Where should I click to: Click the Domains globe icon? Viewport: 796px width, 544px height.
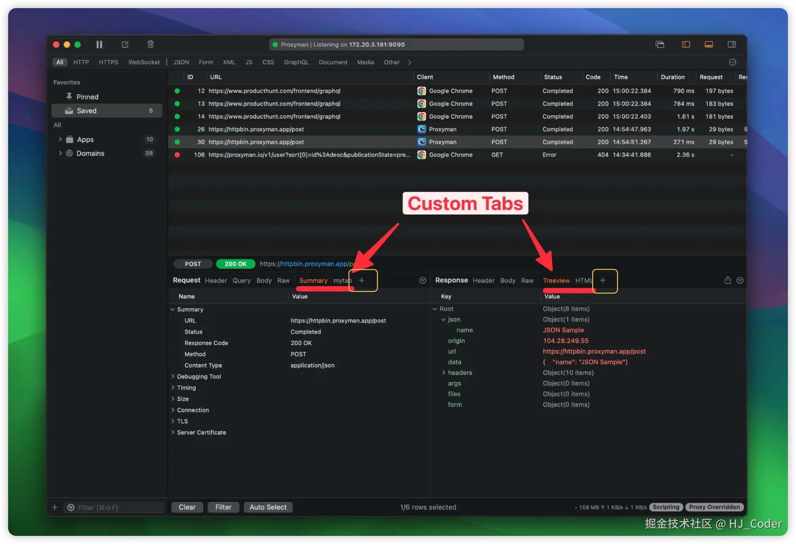coord(69,153)
